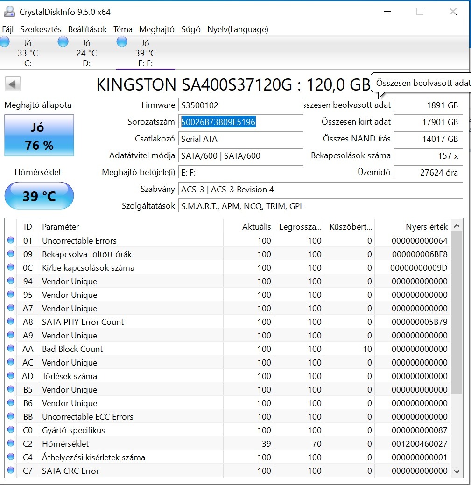The height and width of the screenshot is (485, 471).
Task: Click status orb for ID B5 Vendor Unique
Action: tap(11, 389)
